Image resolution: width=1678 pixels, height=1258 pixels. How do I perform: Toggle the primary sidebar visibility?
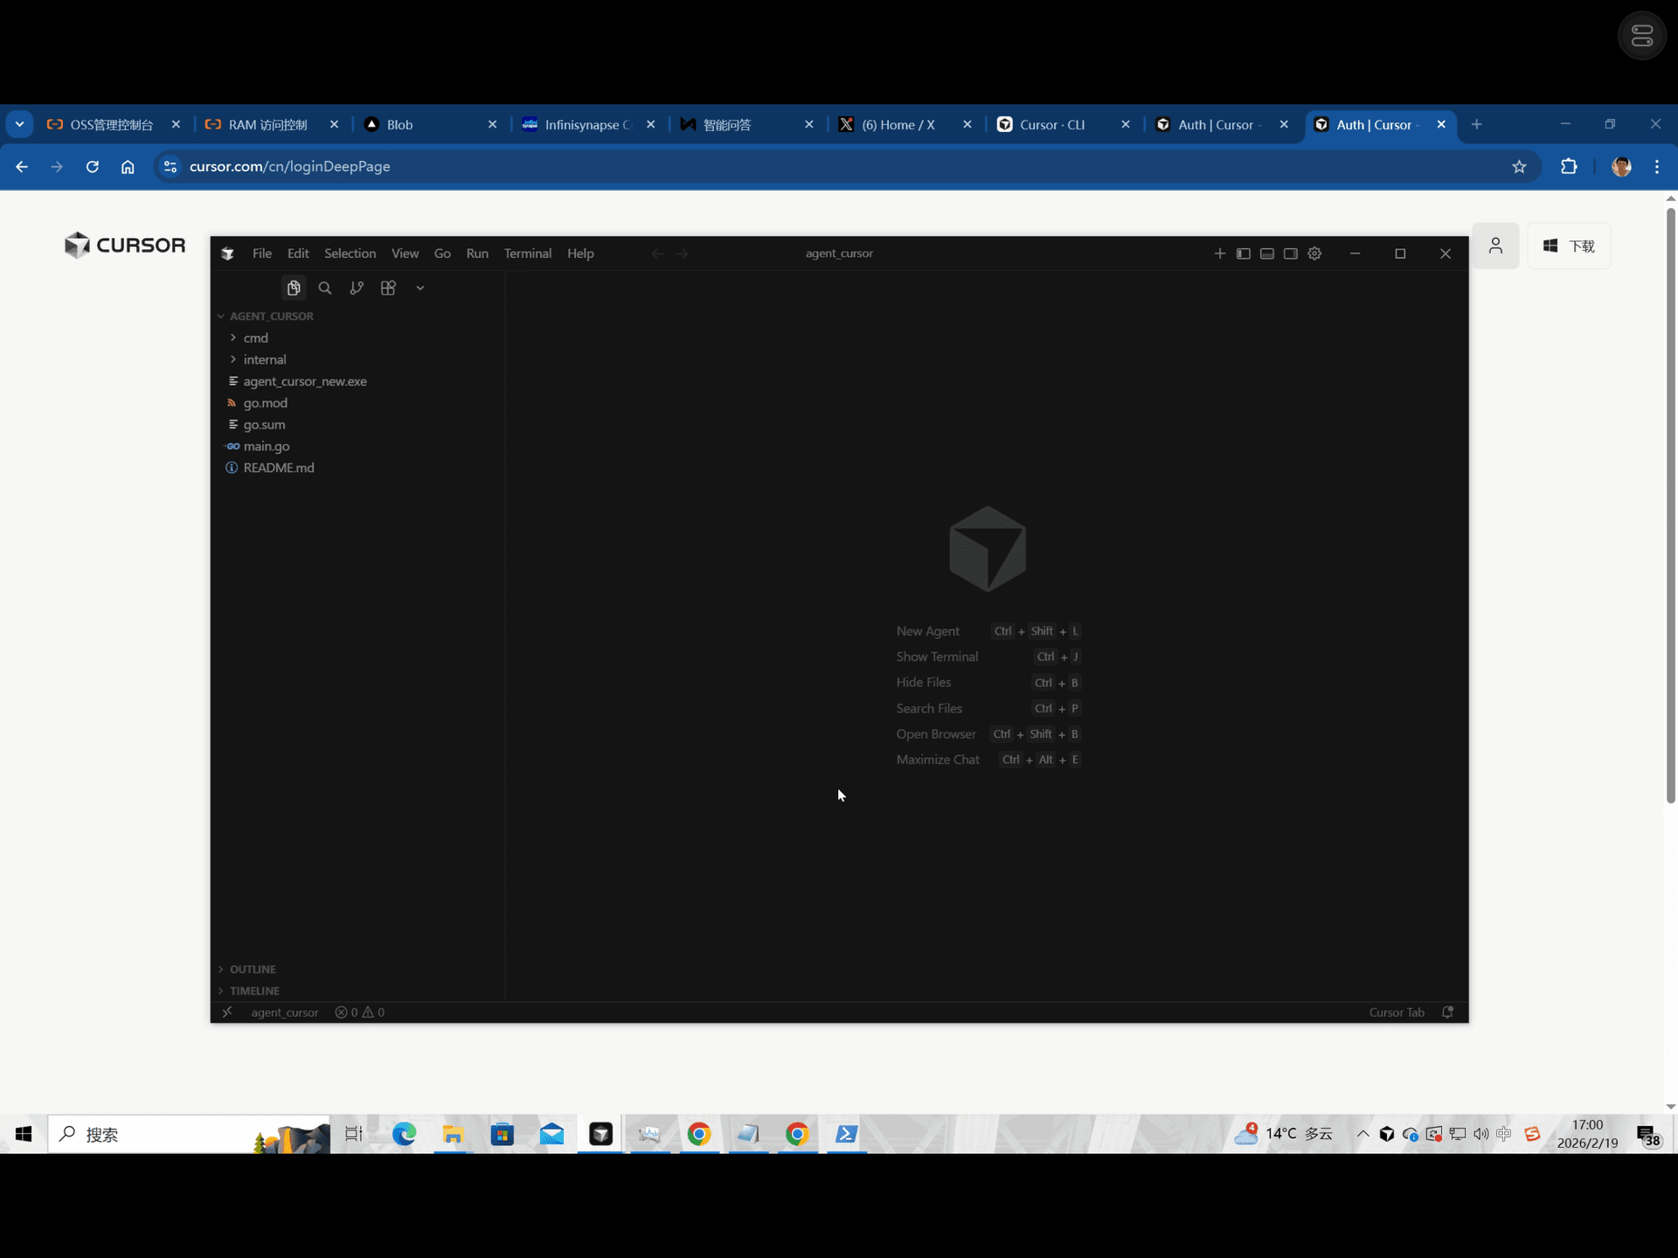(1244, 254)
